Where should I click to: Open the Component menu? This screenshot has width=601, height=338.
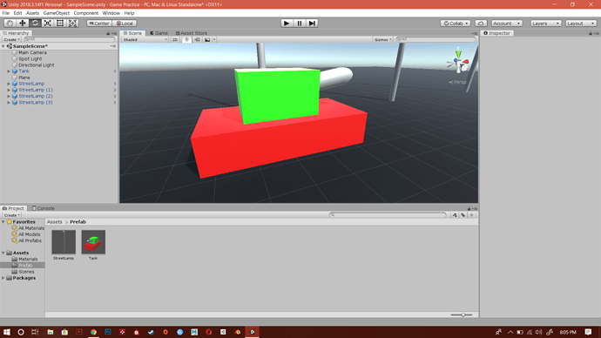coord(86,13)
